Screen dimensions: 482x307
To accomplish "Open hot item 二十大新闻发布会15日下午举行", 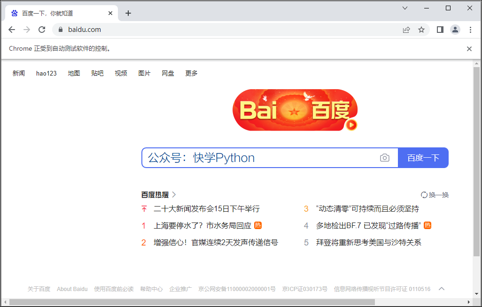I will click(207, 209).
